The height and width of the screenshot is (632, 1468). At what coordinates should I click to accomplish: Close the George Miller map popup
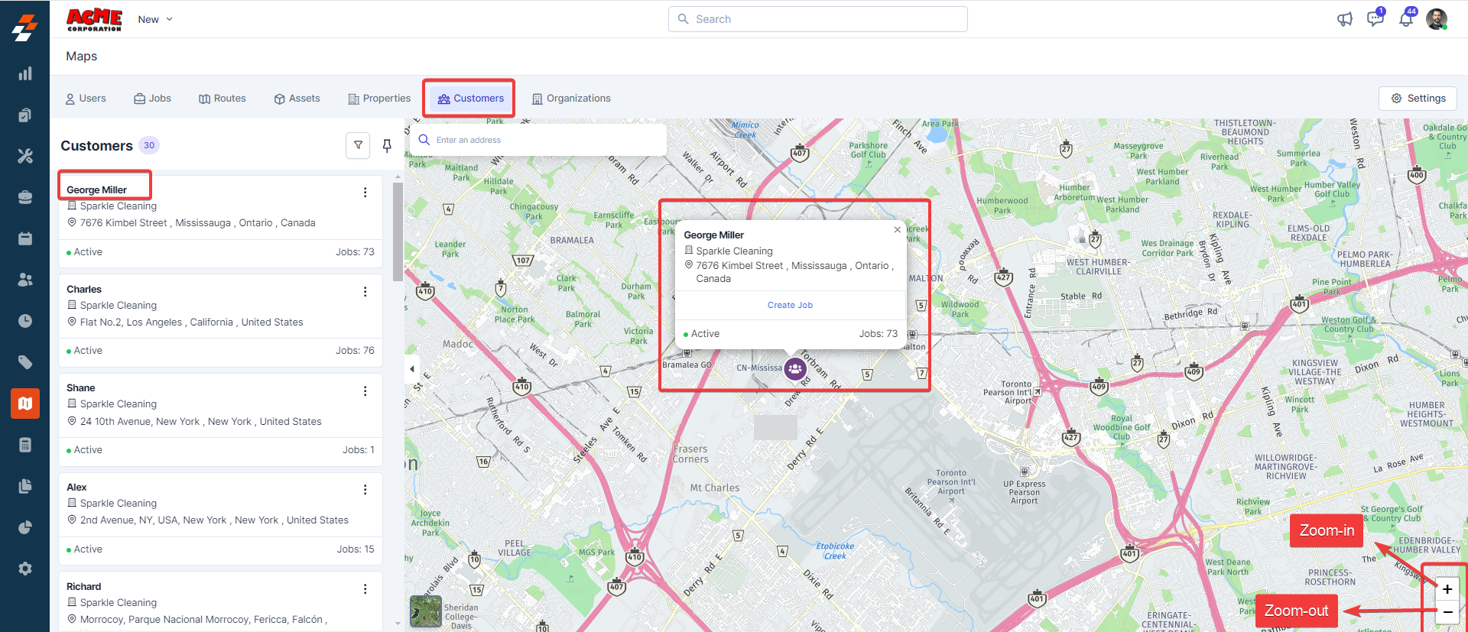pos(898,229)
